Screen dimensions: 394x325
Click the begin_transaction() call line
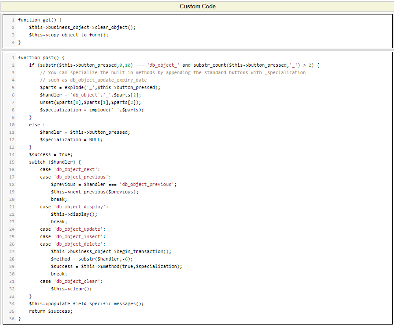pos(111,251)
